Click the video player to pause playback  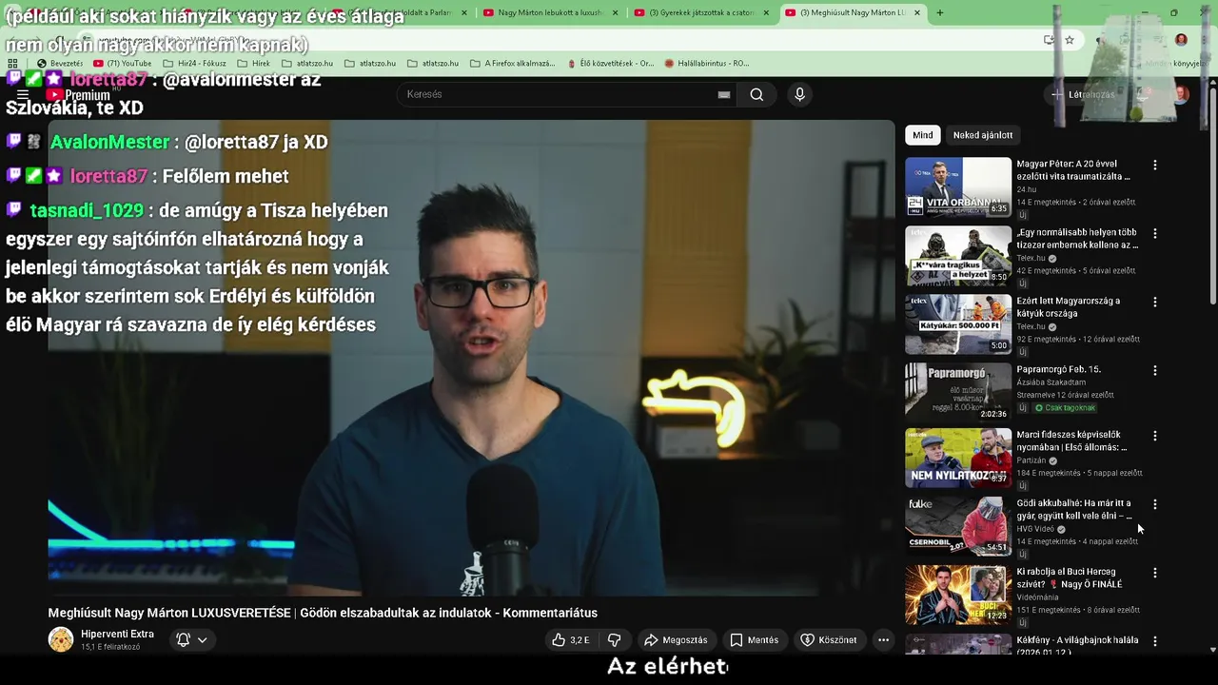pos(472,357)
